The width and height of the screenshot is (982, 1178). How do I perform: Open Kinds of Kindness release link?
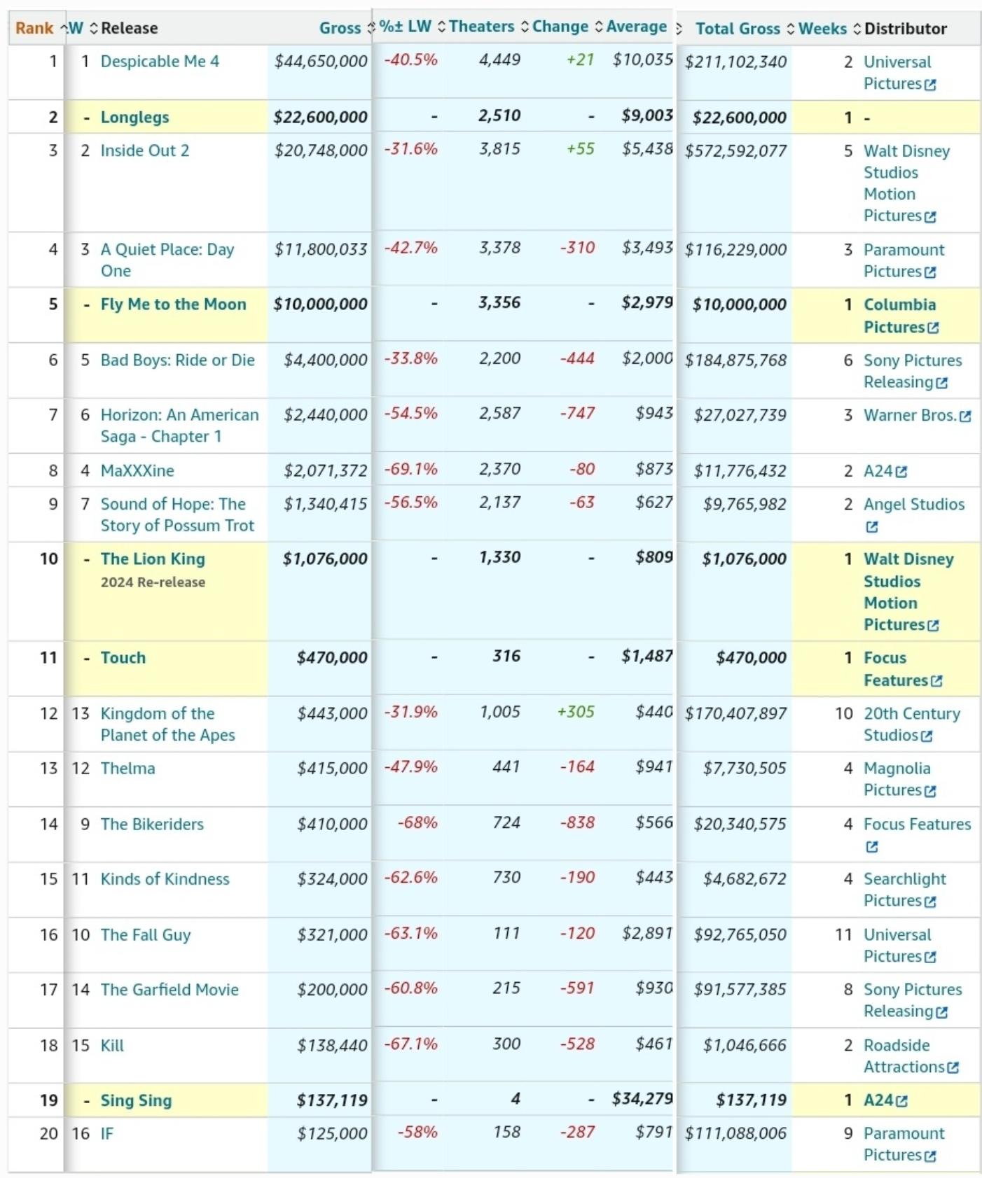pos(165,879)
